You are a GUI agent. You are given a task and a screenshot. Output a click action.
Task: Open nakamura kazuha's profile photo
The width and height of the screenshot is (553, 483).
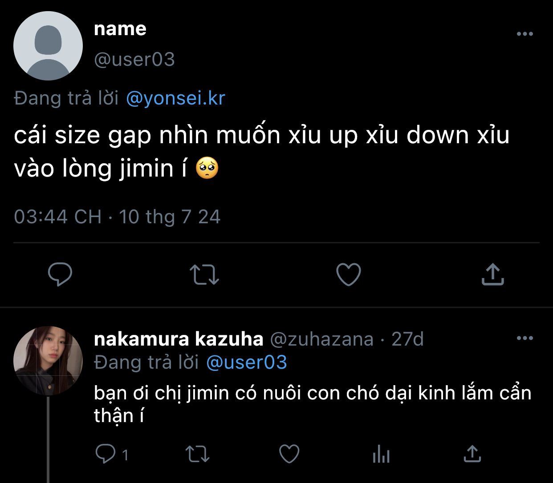pos(48,360)
